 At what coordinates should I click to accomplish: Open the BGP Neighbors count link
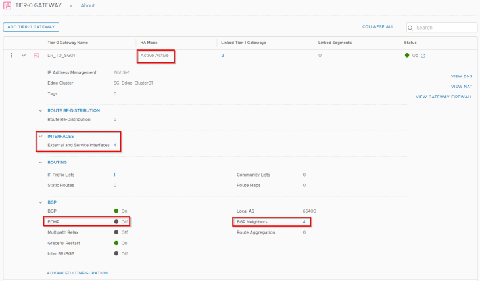click(x=304, y=222)
